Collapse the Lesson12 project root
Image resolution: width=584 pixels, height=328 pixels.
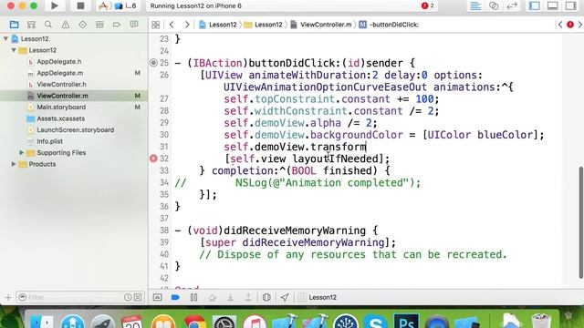click(x=5, y=38)
